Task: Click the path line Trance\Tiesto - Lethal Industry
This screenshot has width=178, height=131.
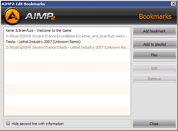Action: (67, 47)
